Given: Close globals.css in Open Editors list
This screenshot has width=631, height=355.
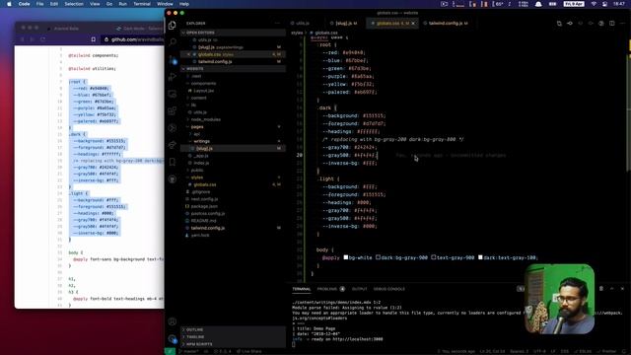Looking at the screenshot, I should coord(188,54).
